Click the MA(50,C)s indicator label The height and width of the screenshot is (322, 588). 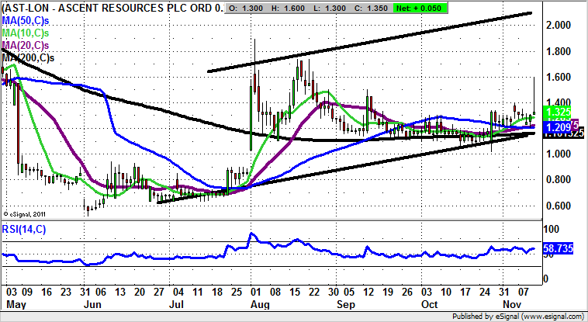click(x=28, y=19)
